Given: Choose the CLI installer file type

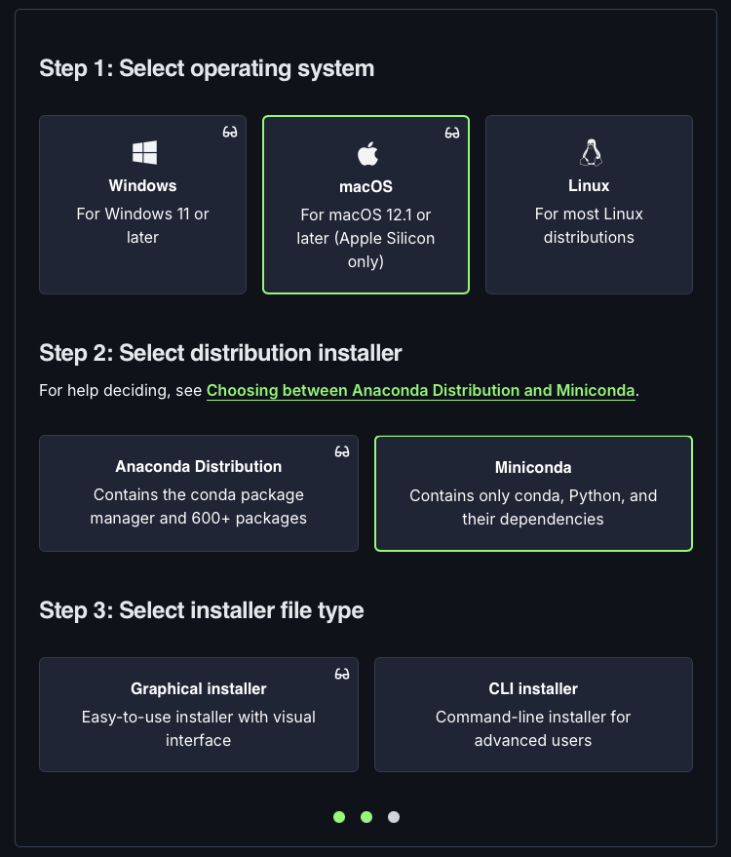Looking at the screenshot, I should pyautogui.click(x=533, y=715).
